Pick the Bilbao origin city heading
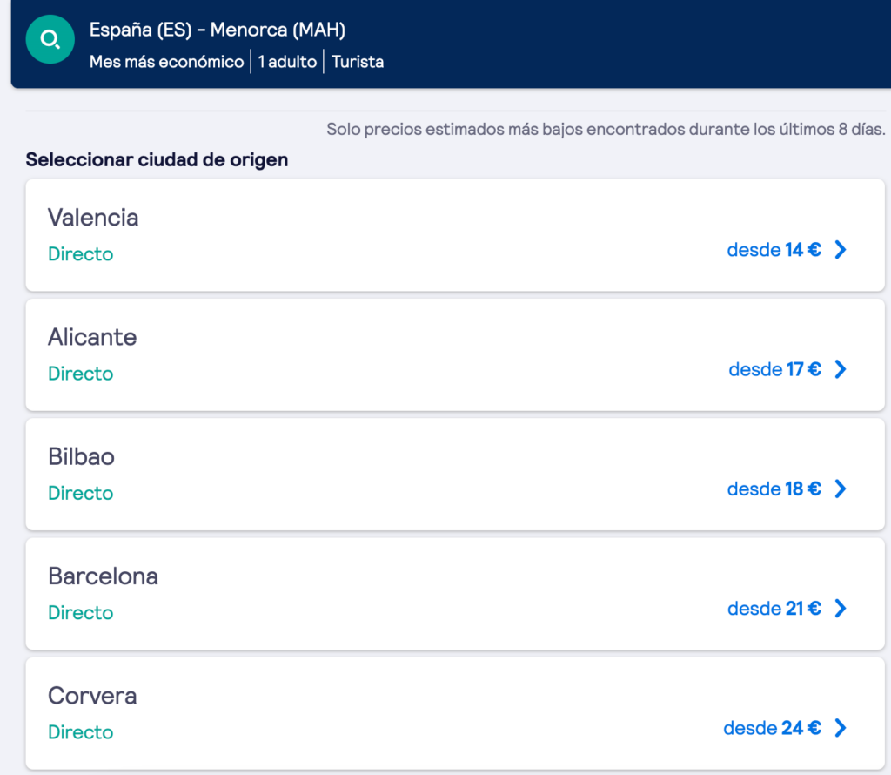 point(81,456)
